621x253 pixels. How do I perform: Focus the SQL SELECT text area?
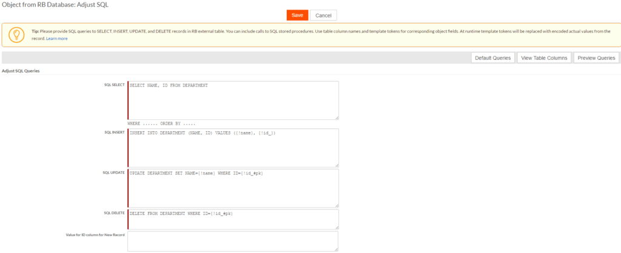coord(233,100)
